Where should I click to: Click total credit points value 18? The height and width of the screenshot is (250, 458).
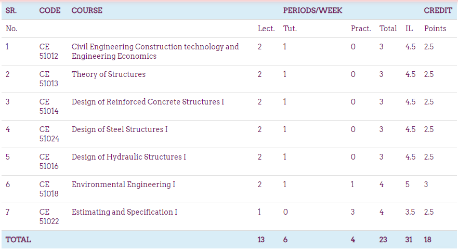(x=428, y=240)
